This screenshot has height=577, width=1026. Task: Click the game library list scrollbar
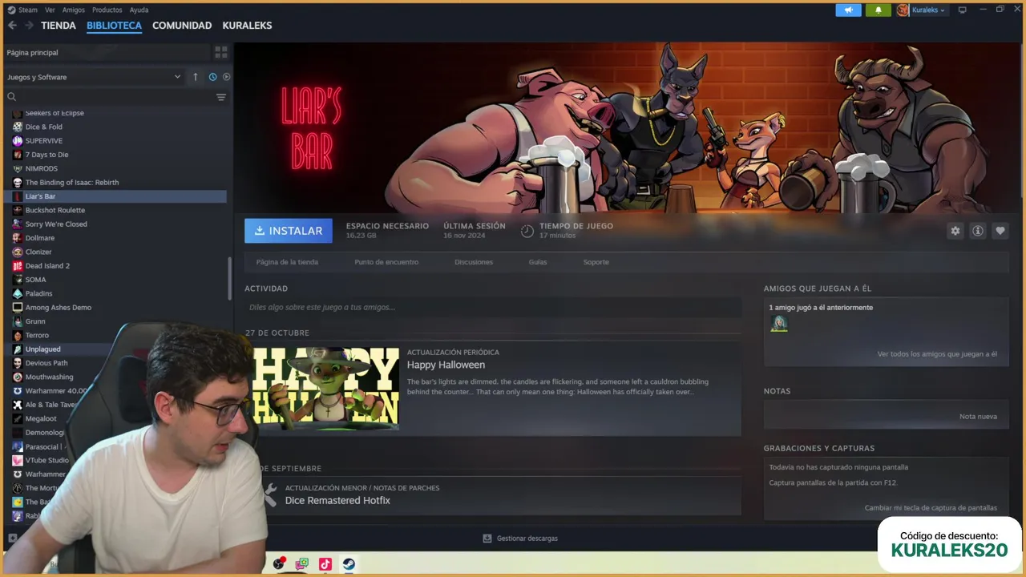click(230, 279)
